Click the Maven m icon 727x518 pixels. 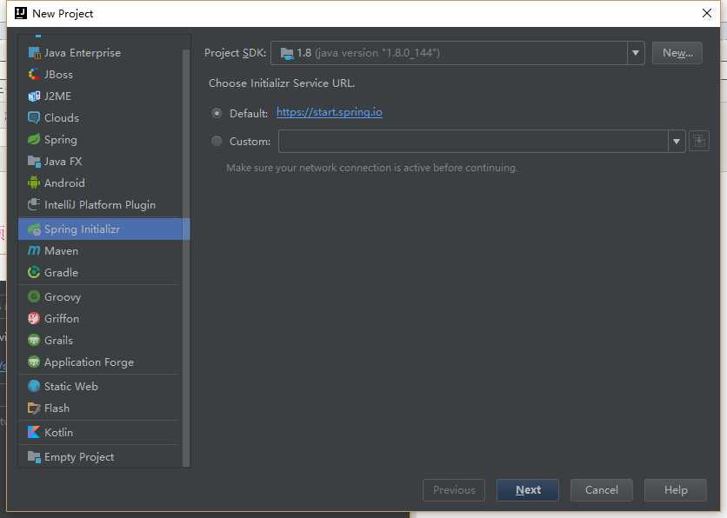[34, 250]
